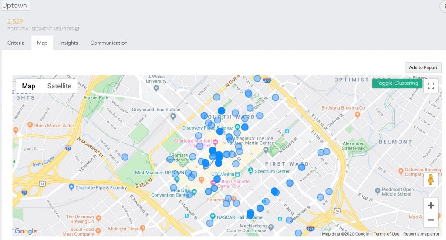Click the Charlotte Pipe & Foundry marker

point(71,187)
